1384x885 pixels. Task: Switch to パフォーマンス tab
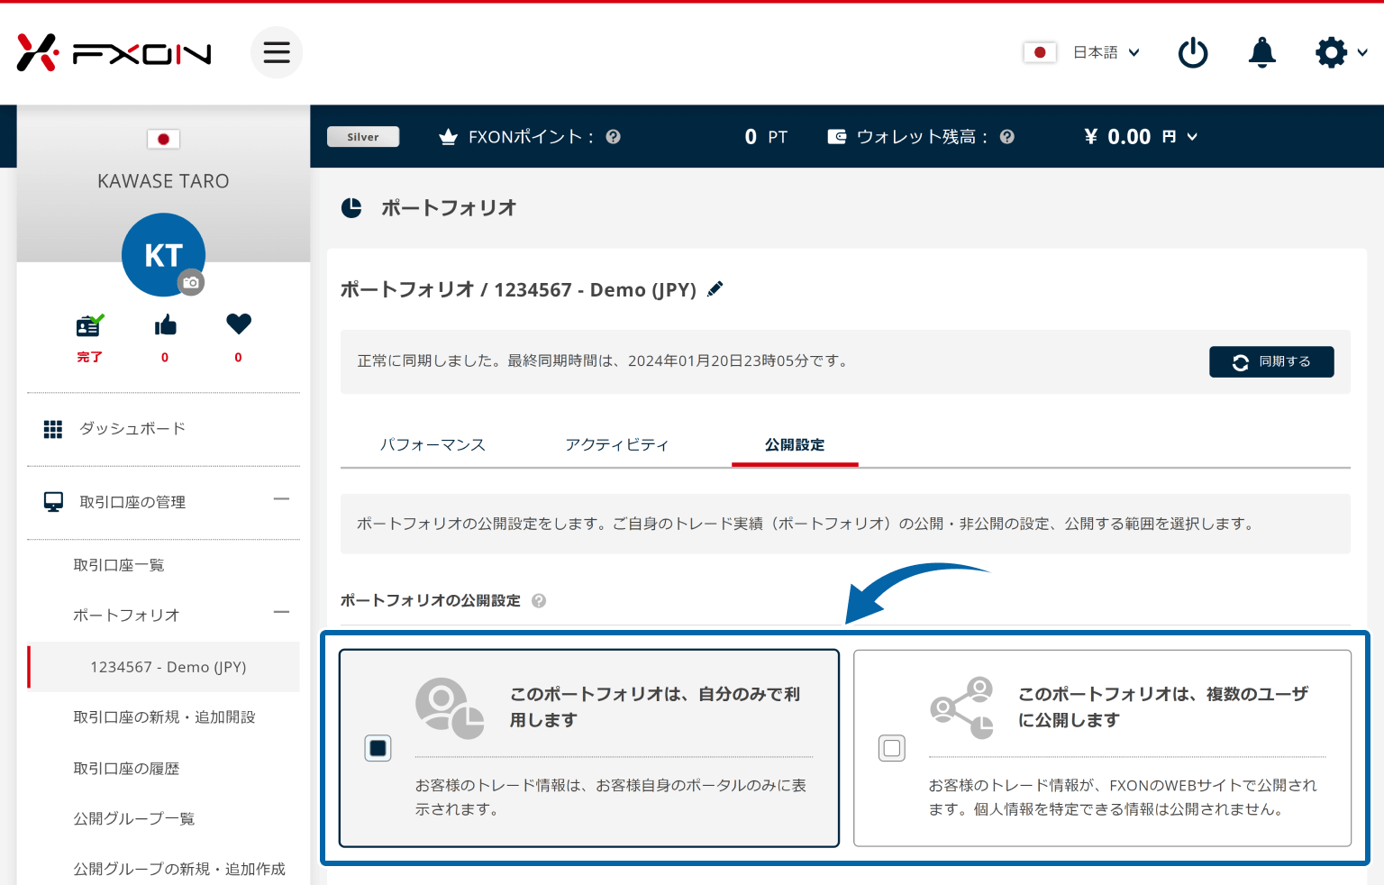tap(432, 444)
